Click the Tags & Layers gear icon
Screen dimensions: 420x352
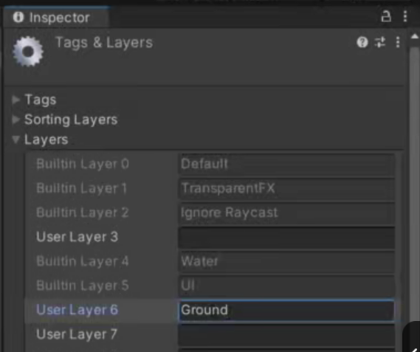point(28,51)
